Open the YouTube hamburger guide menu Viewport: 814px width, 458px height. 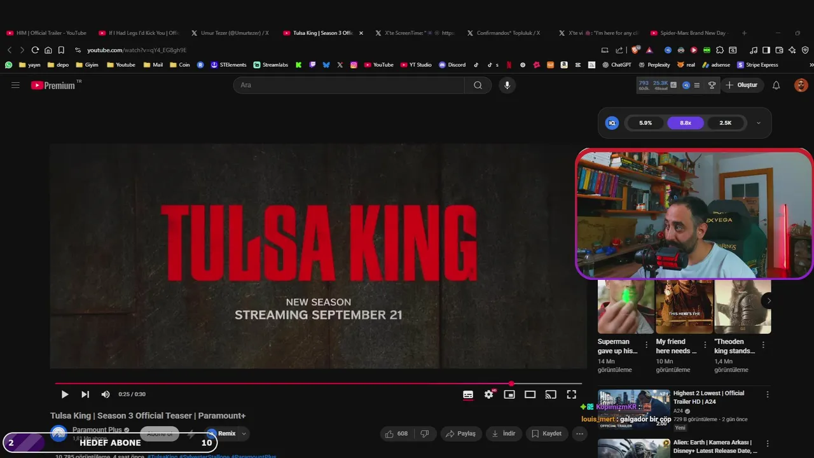[x=15, y=85]
